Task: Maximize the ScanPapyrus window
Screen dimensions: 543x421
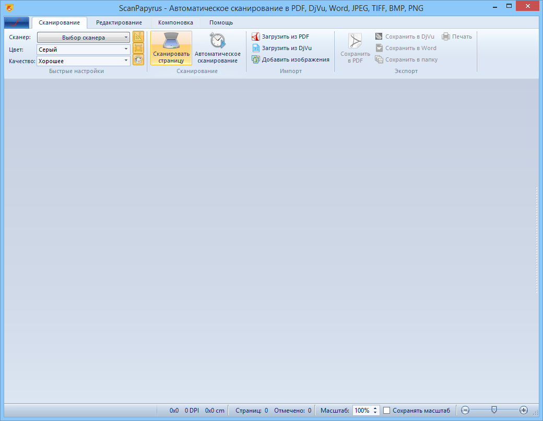Action: pyautogui.click(x=509, y=6)
